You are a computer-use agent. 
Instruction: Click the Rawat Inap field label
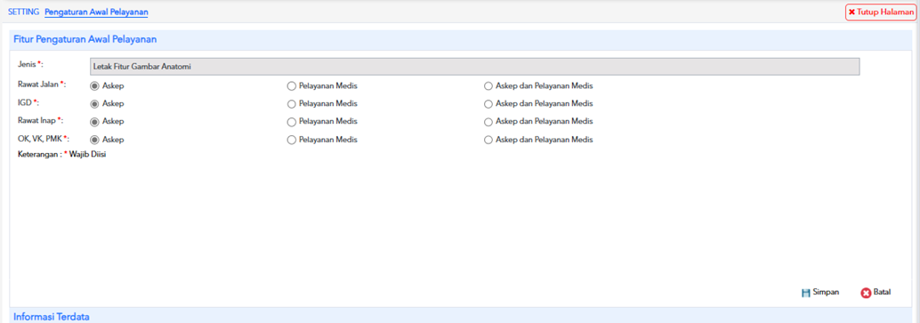click(x=41, y=120)
